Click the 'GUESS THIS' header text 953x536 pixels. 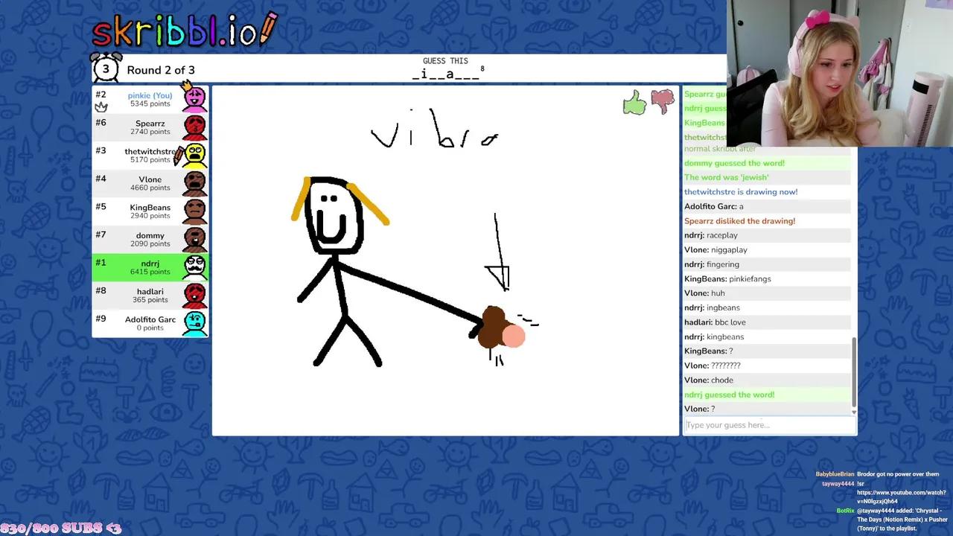444,60
